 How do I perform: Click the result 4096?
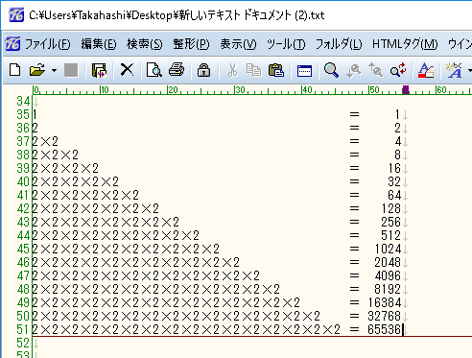(388, 275)
